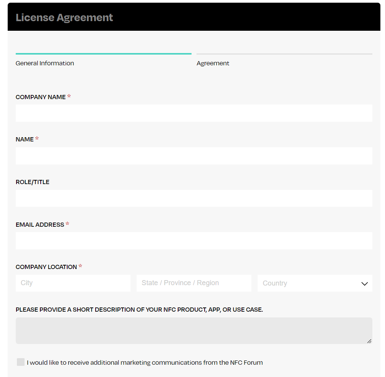Click the green General Information progress bar
The height and width of the screenshot is (377, 385).
103,53
